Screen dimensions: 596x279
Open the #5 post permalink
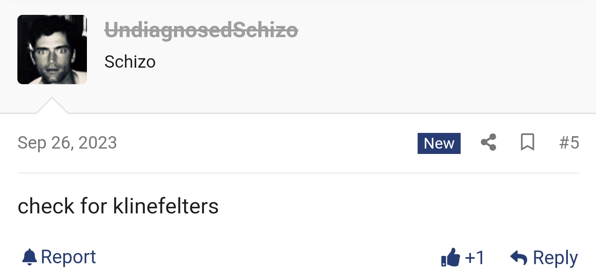click(569, 143)
